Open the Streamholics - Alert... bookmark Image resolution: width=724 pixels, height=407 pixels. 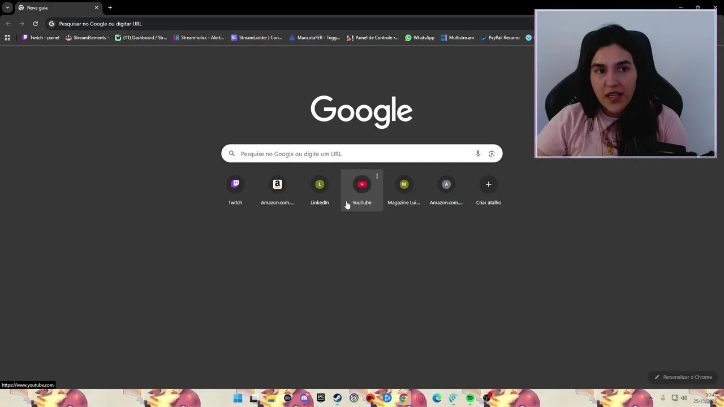199,38
